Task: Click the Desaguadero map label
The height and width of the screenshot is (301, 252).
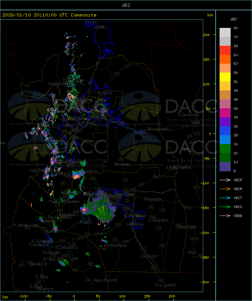Action: tap(159, 129)
